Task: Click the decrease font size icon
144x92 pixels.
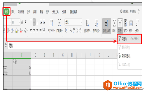Action: pos(25,22)
